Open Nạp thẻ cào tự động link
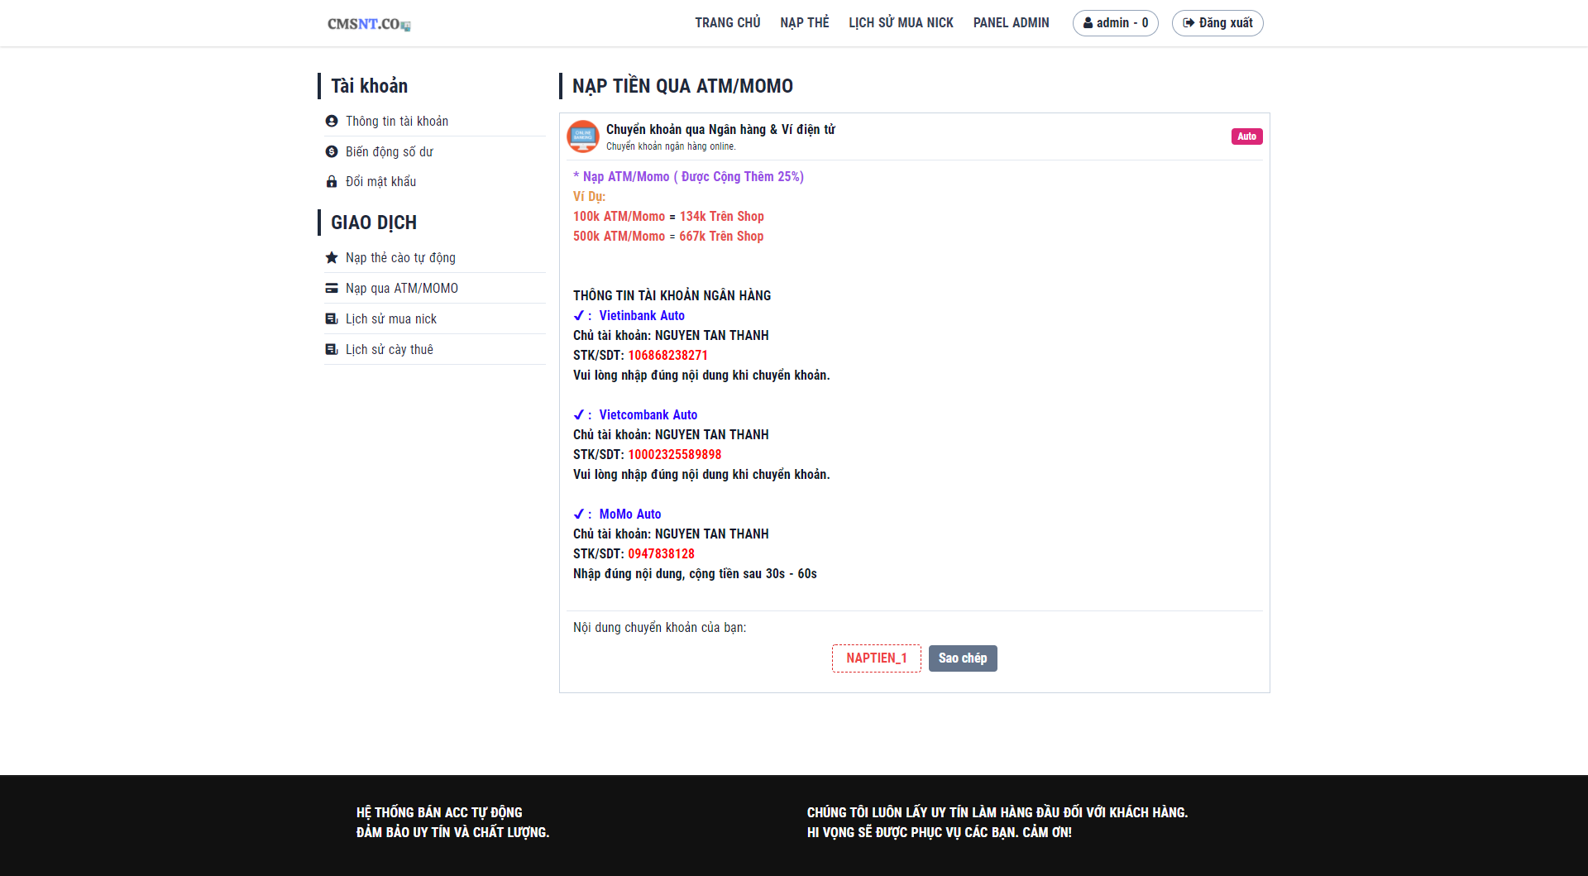 (400, 258)
